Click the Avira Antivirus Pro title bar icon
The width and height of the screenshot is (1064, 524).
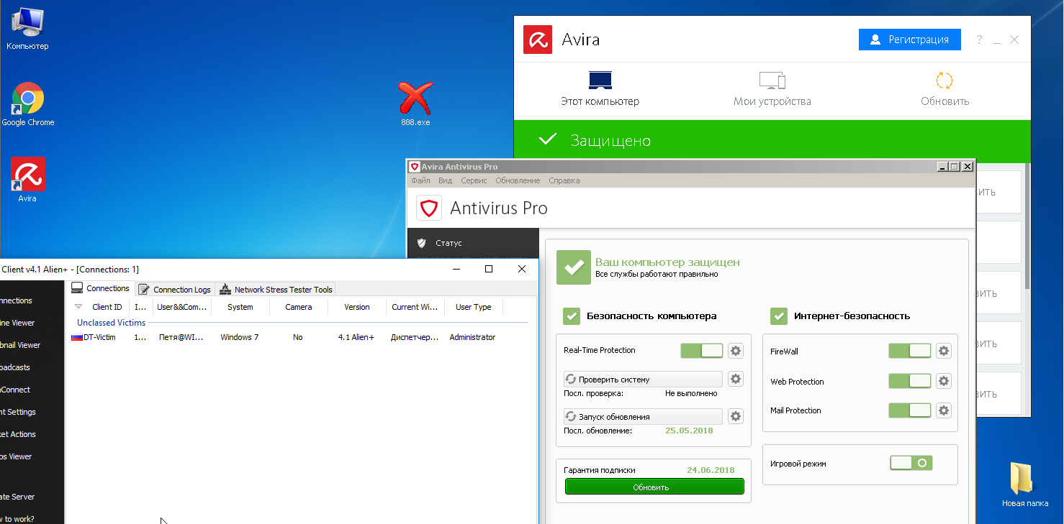(414, 167)
